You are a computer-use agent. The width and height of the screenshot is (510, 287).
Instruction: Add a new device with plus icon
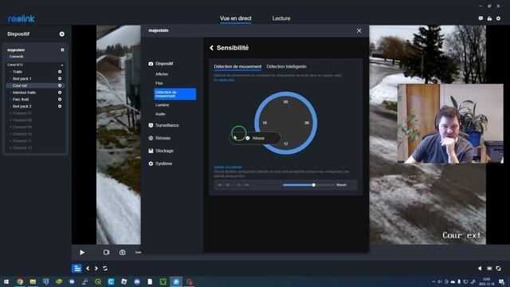[x=62, y=34]
